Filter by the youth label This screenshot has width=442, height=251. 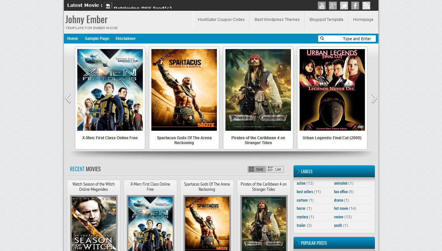pos(338,226)
